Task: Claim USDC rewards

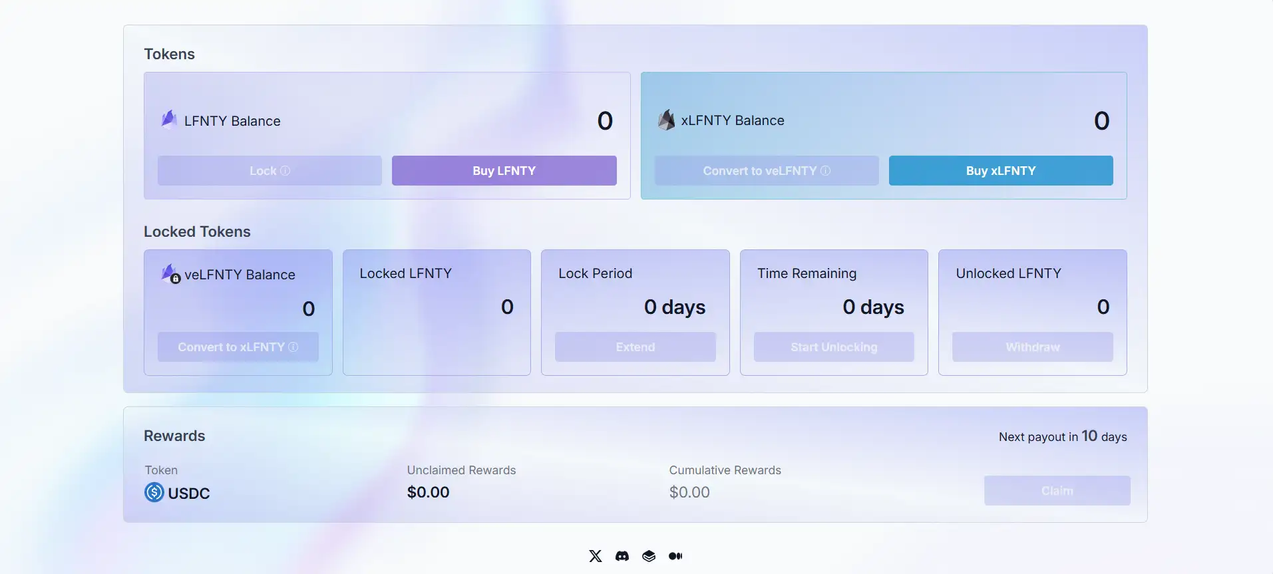Action: point(1057,491)
